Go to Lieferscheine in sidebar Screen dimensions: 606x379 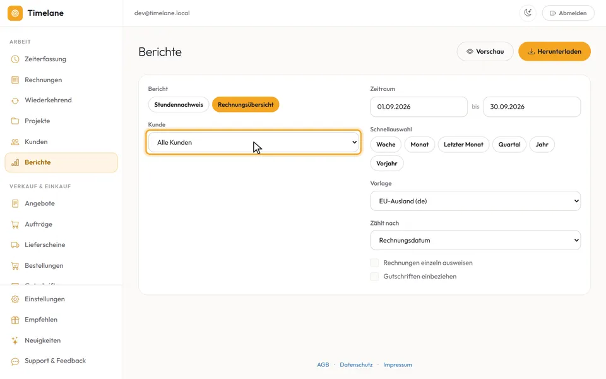pos(61,245)
